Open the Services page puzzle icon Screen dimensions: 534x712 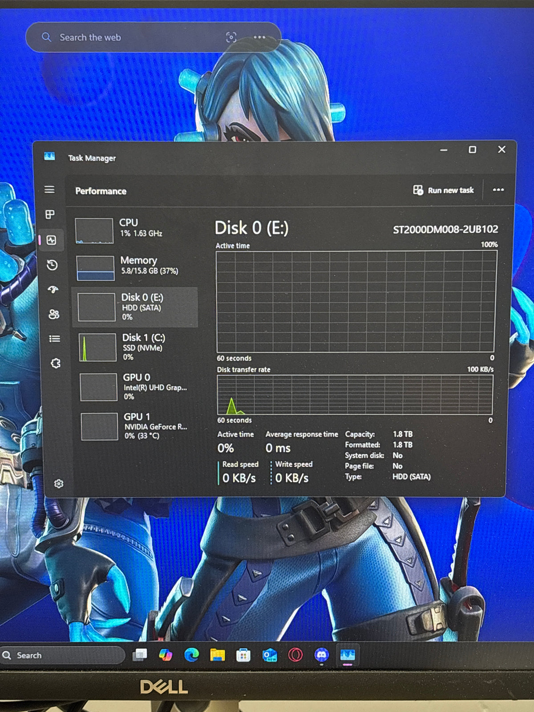coord(56,364)
